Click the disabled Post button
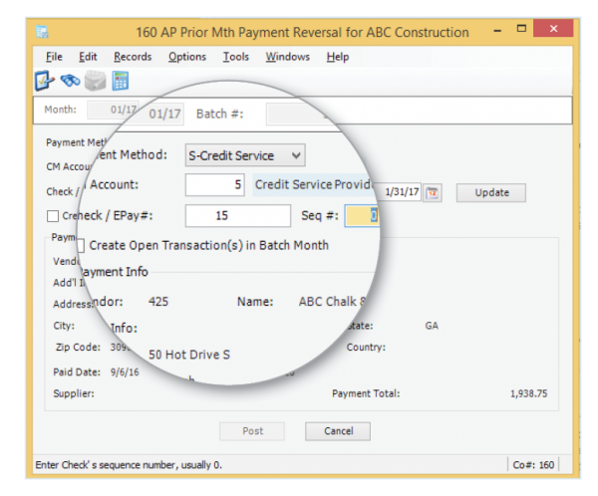This screenshot has width=598, height=496. pyautogui.click(x=252, y=431)
